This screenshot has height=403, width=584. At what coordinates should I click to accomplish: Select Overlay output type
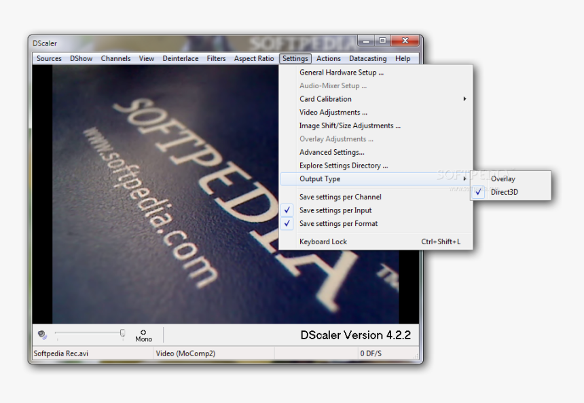(x=511, y=179)
